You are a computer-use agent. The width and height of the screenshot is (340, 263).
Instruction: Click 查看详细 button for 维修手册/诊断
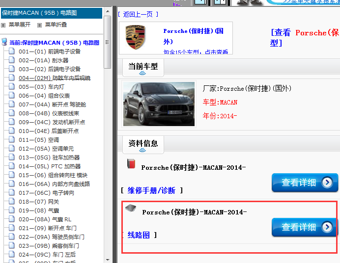coord(305,183)
